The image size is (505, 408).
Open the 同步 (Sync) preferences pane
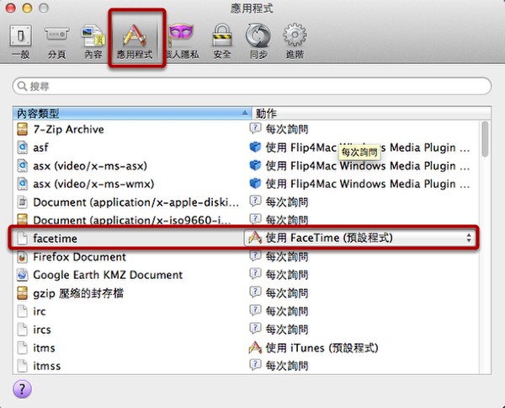point(258,41)
